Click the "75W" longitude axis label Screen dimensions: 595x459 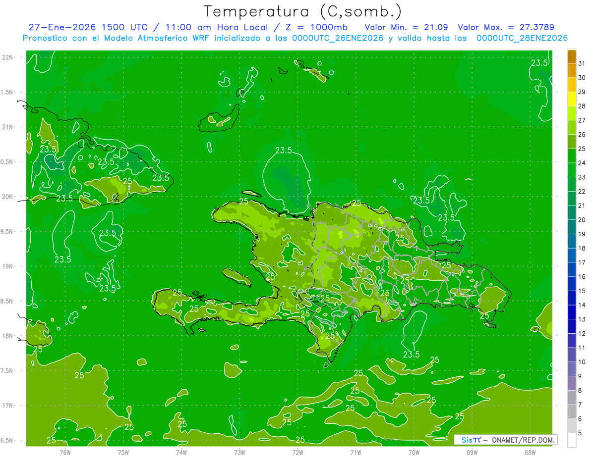[123, 452]
